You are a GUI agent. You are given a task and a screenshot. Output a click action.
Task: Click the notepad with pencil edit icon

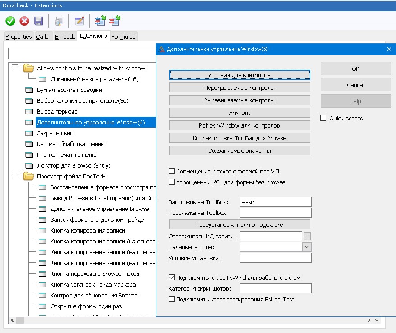coord(80,21)
